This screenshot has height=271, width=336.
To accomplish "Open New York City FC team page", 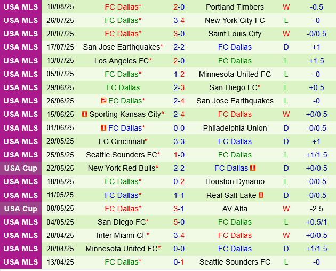I will tap(235, 20).
